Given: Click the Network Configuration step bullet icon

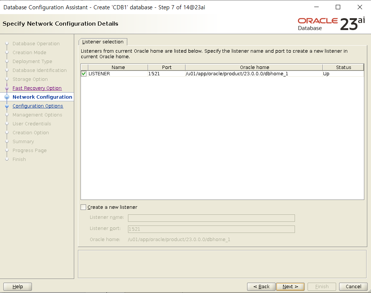Looking at the screenshot, I should (x=7, y=97).
